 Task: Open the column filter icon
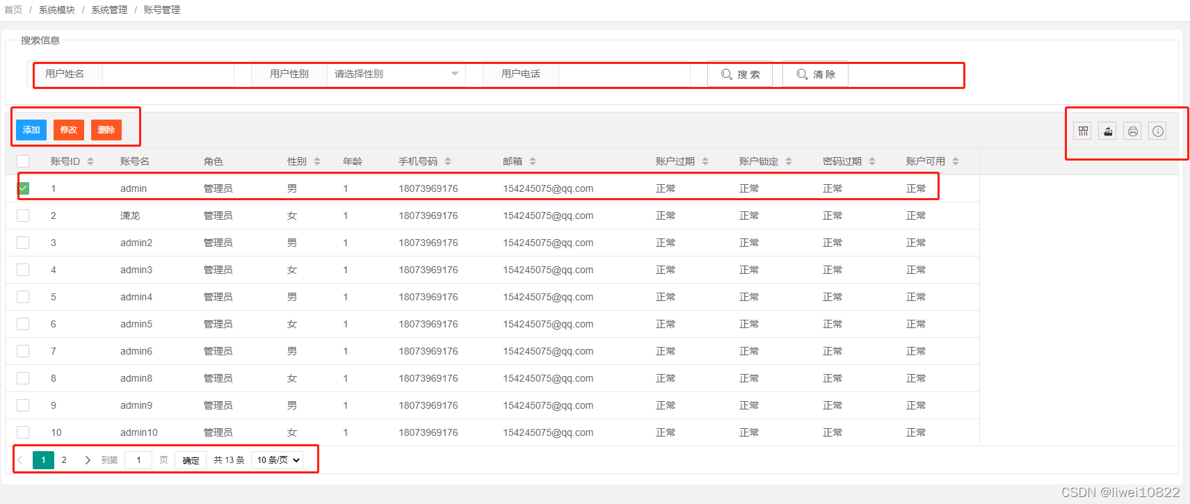click(x=1083, y=131)
